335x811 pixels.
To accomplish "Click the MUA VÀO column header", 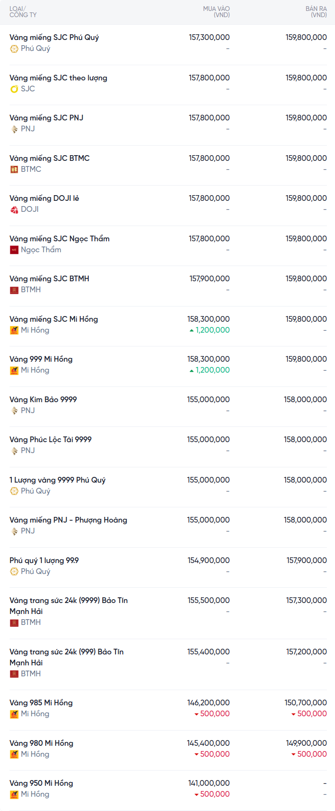I will [x=216, y=12].
